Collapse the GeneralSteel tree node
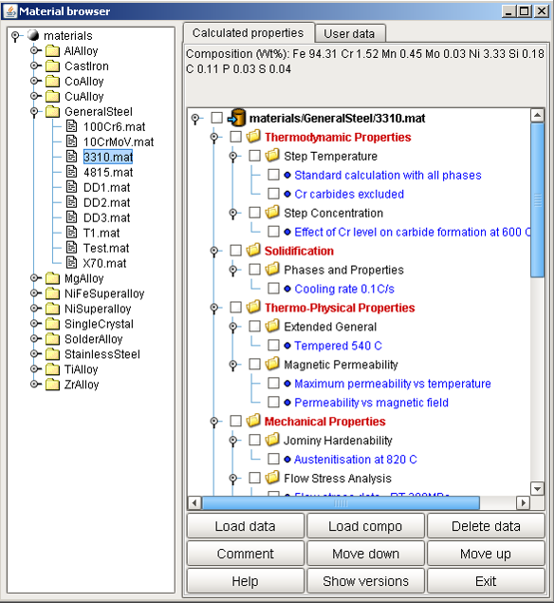 pos(34,111)
